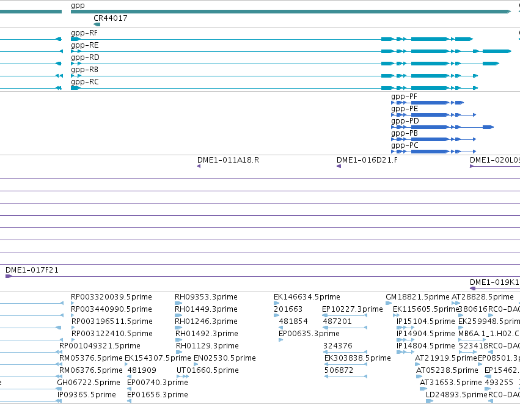Click the IP15104.5prime EST label

tap(426, 321)
